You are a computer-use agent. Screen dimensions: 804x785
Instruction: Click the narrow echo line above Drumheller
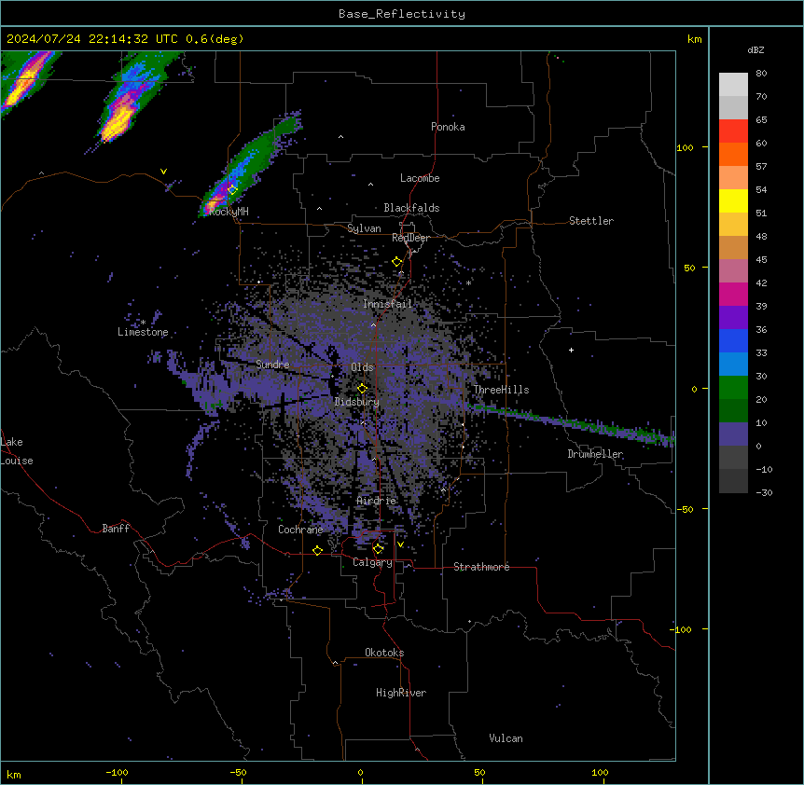pos(571,422)
